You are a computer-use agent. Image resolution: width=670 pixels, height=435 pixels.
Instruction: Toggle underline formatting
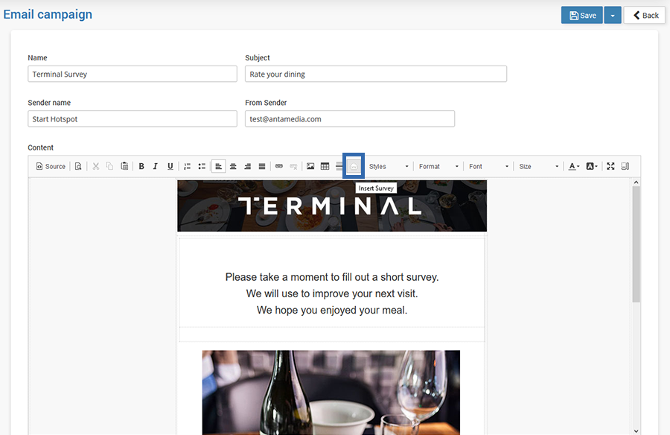tap(170, 166)
